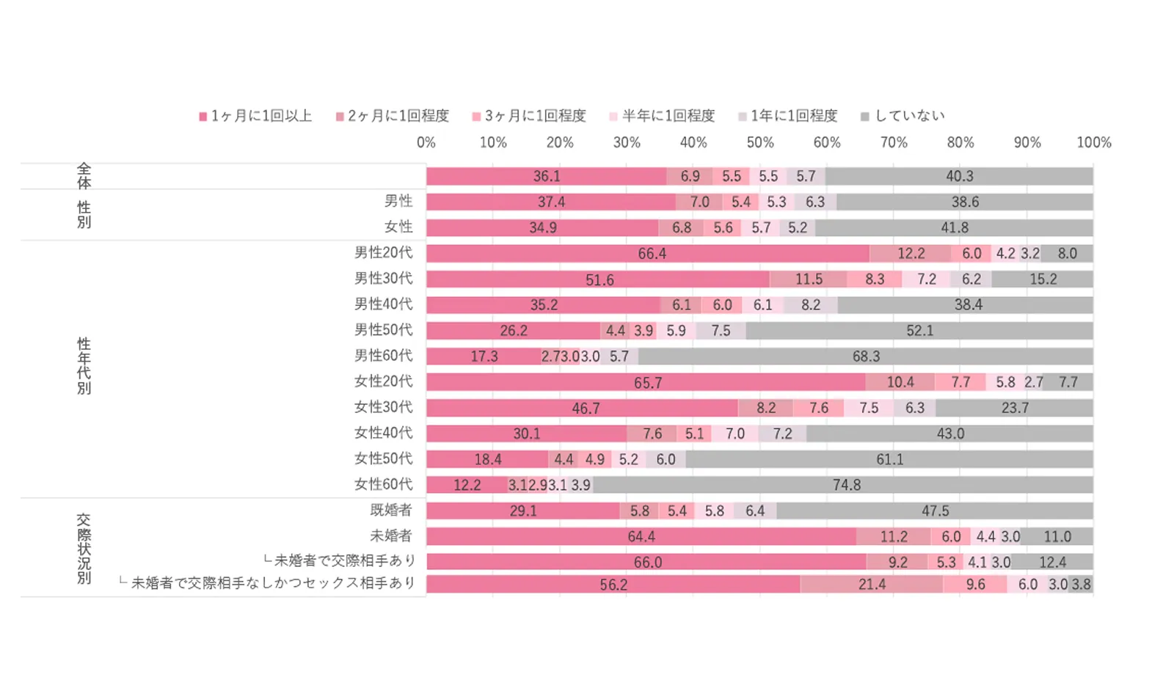
Task: Click the 1年に1回程度 legend color swatch
Action: tap(743, 117)
